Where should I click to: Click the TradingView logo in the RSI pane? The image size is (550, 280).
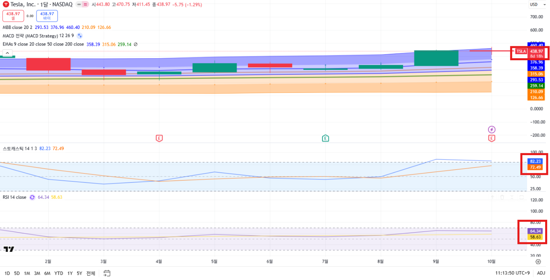point(9,249)
